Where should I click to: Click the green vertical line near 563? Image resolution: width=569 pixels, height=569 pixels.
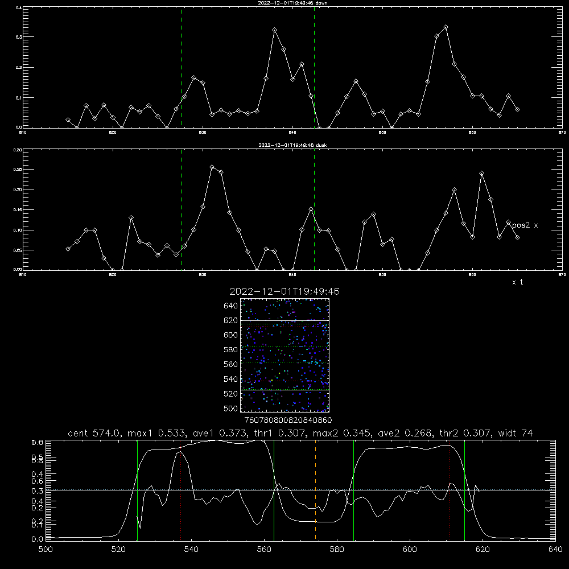[x=274, y=490]
